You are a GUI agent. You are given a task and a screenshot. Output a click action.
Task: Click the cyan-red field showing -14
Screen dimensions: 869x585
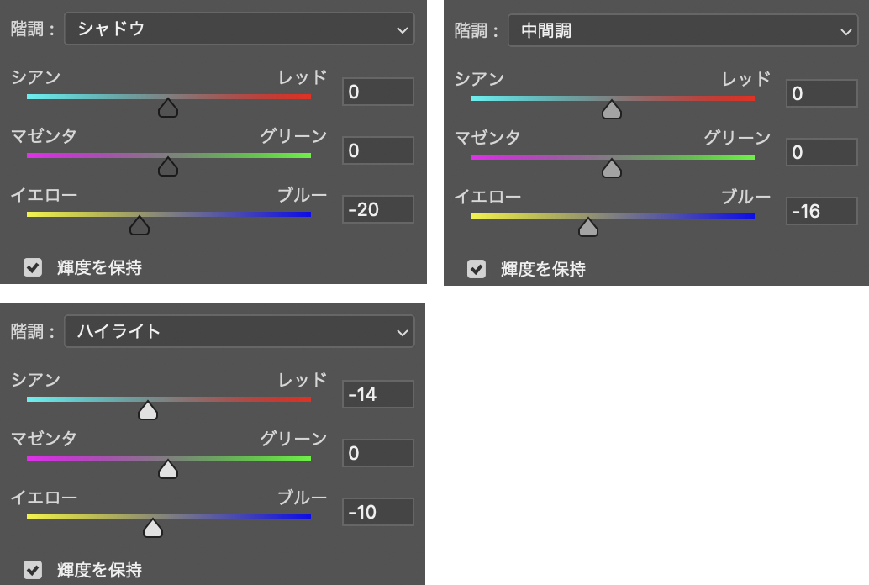click(377, 393)
